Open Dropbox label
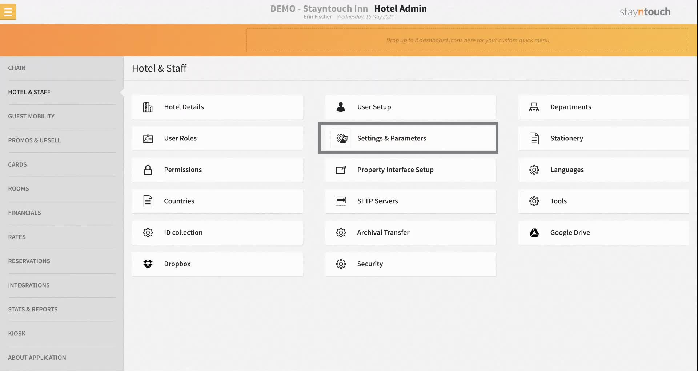 [177, 264]
